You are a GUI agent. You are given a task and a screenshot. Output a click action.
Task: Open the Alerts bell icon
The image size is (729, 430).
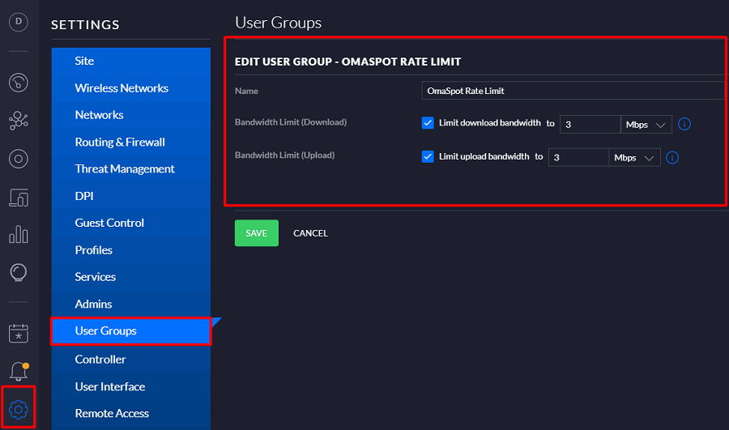coord(18,371)
